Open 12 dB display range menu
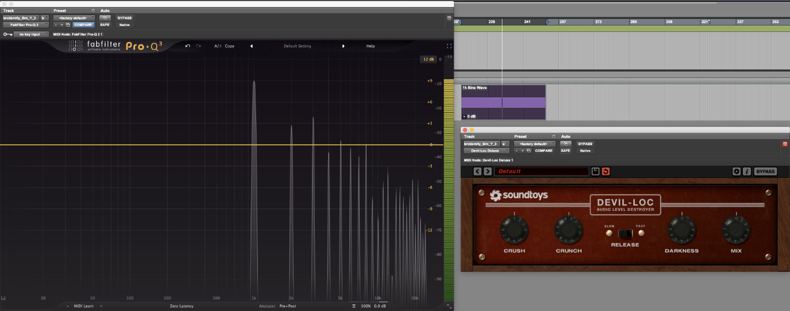Viewport: 790px width, 311px height. [428, 59]
